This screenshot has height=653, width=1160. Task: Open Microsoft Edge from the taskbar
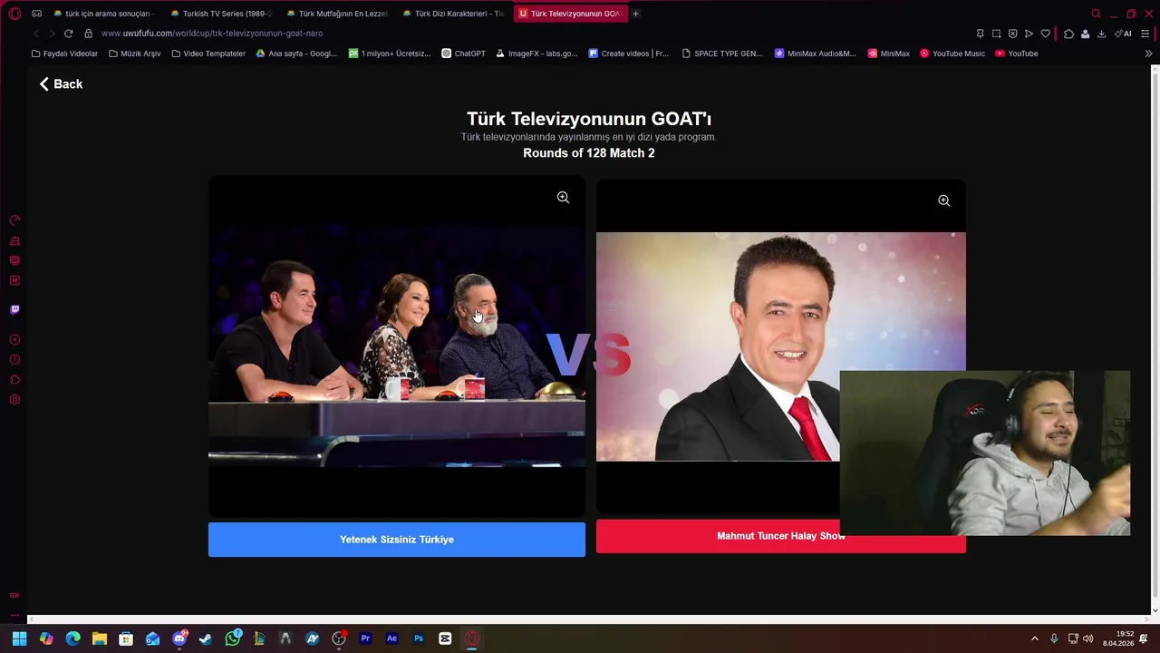[x=73, y=638]
